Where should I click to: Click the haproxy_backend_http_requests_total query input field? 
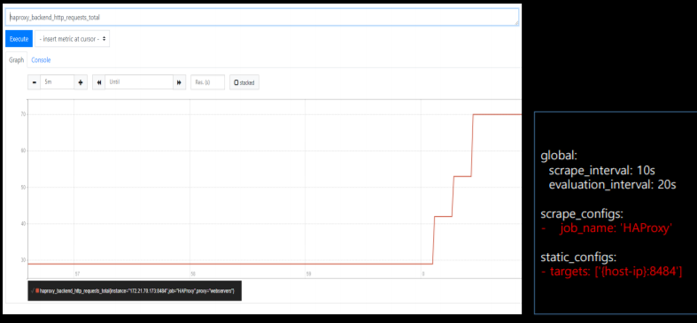[262, 18]
